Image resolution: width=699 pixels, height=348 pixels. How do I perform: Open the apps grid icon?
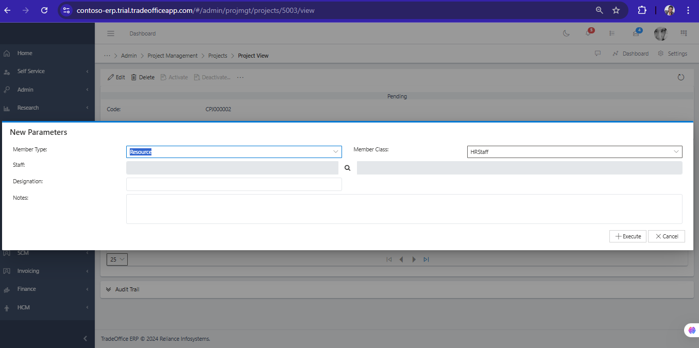pos(684,33)
